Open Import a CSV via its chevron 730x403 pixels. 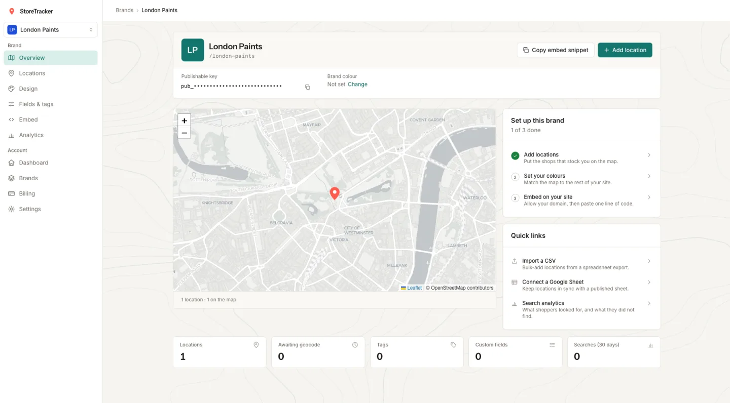tap(649, 261)
